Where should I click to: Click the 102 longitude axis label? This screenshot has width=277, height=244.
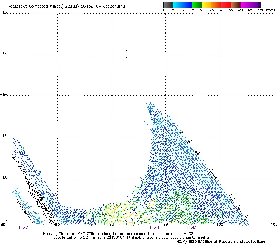click(220, 224)
